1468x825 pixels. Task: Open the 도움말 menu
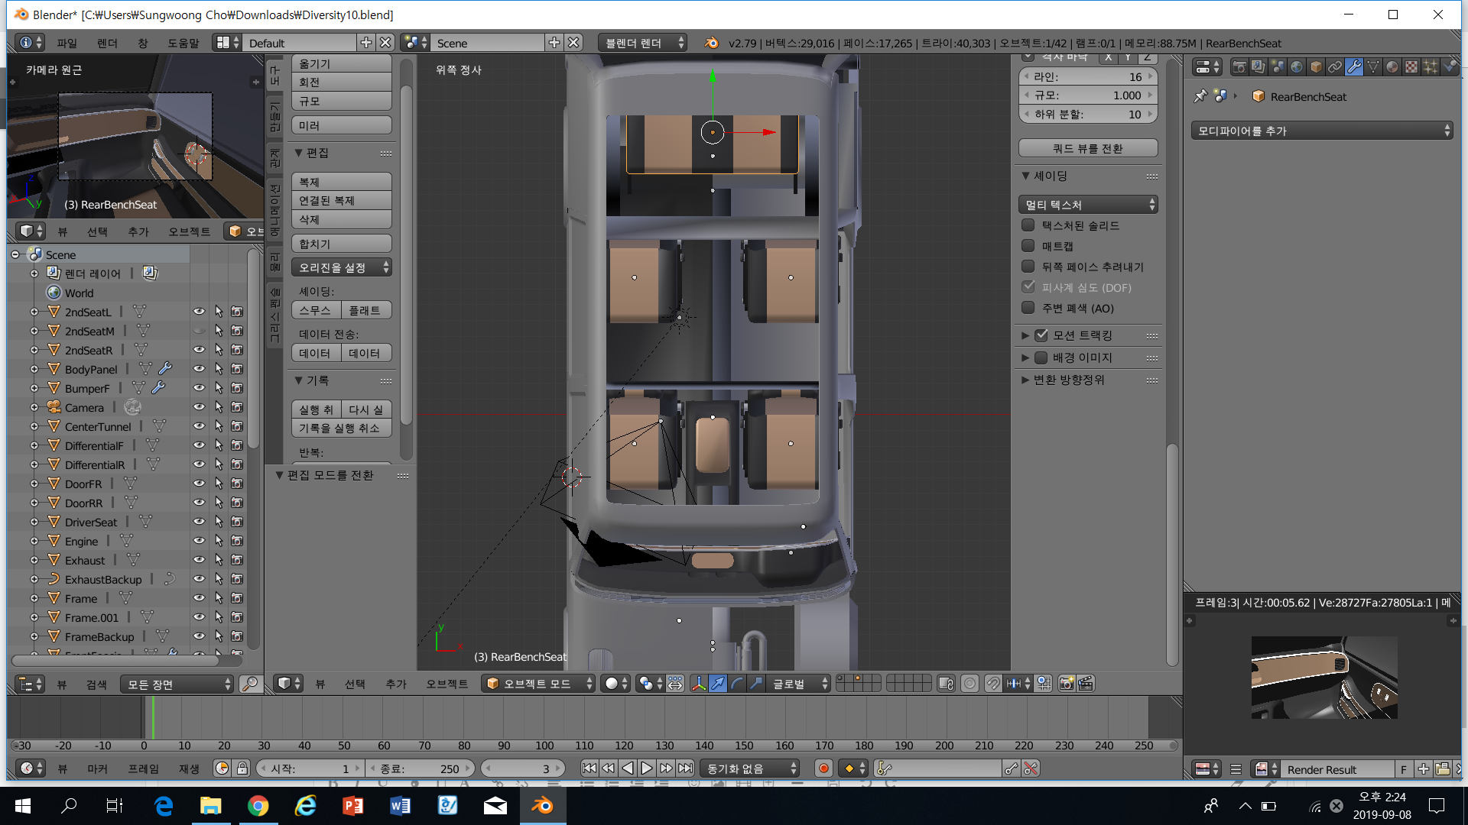click(x=183, y=44)
